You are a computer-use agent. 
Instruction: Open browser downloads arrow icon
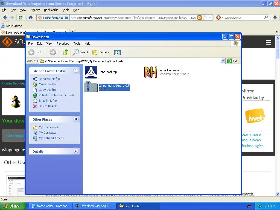(275, 17)
